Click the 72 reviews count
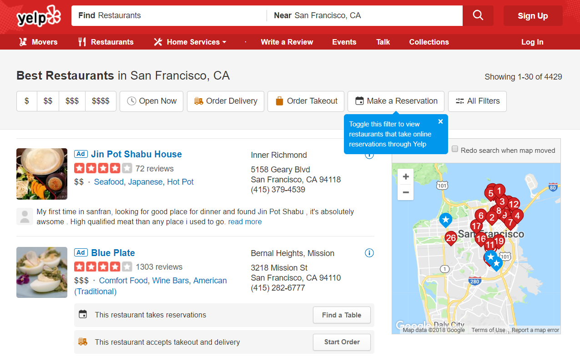 [155, 169]
